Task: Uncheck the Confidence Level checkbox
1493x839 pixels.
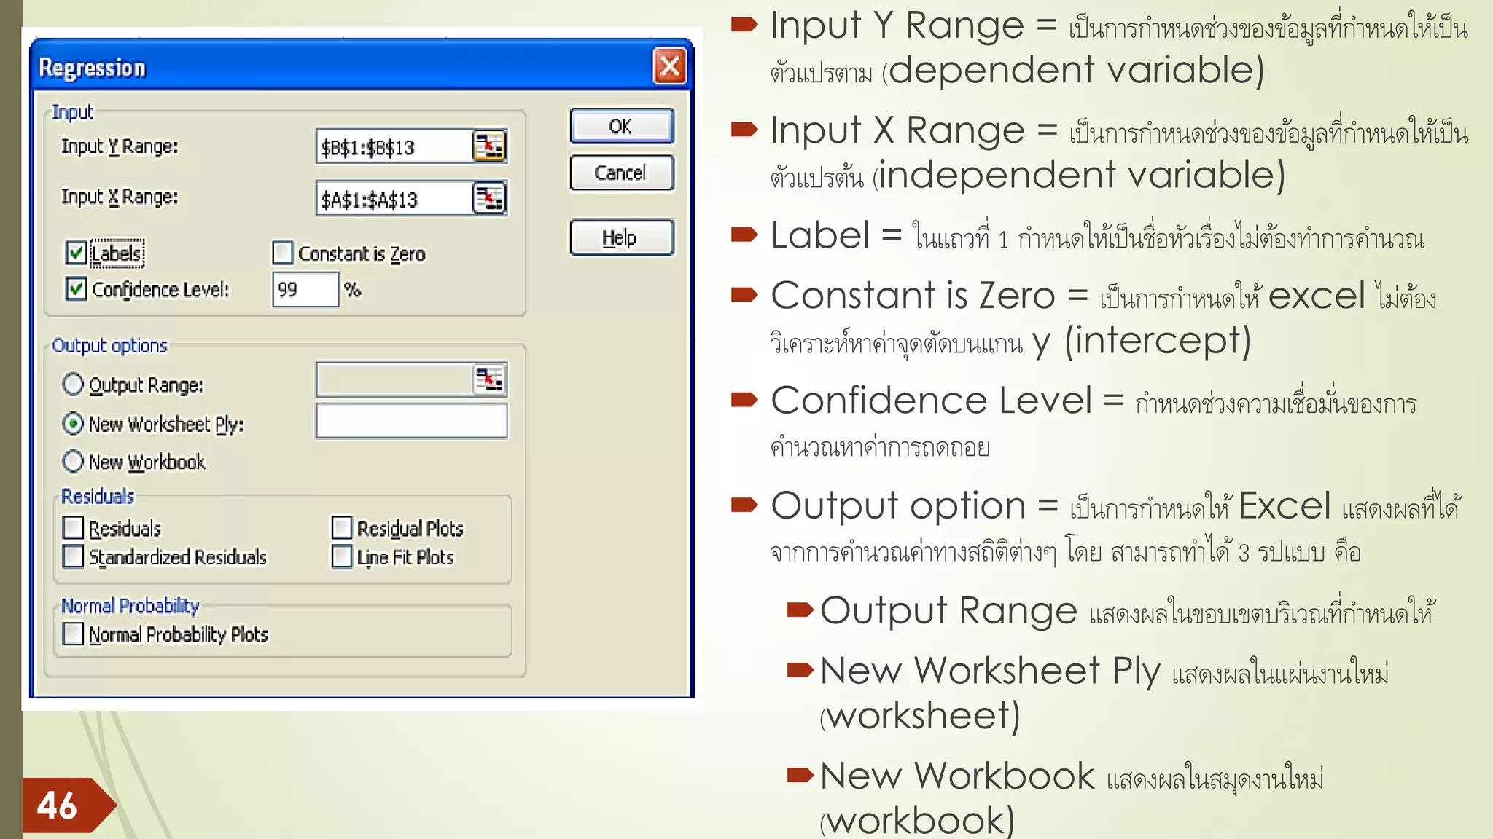Action: tap(76, 289)
